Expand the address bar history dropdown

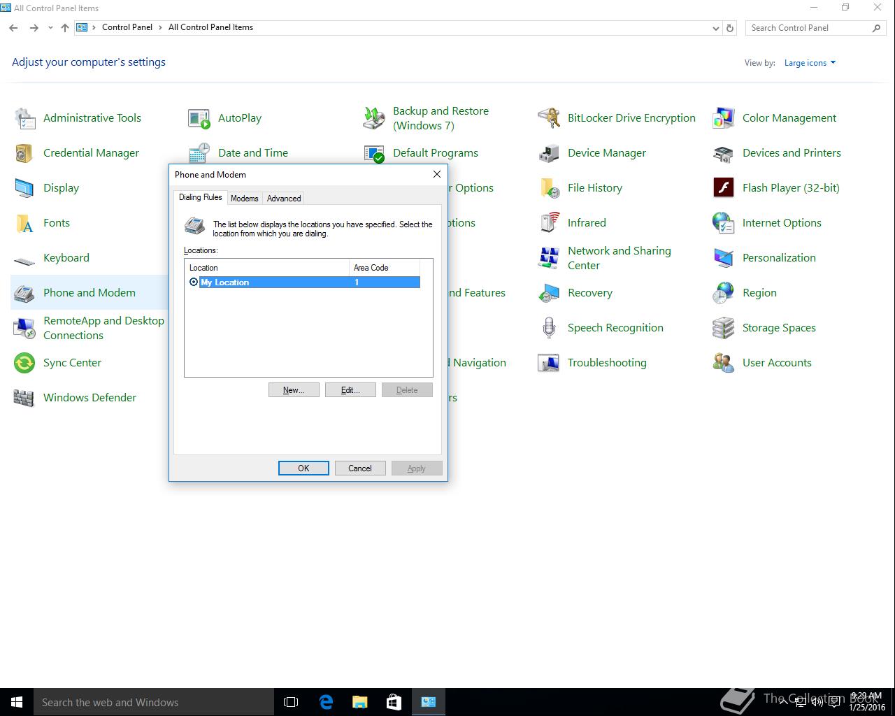point(715,28)
